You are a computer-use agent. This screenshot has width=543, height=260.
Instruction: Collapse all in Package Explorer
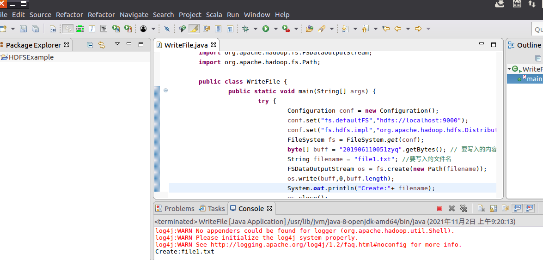pos(90,45)
